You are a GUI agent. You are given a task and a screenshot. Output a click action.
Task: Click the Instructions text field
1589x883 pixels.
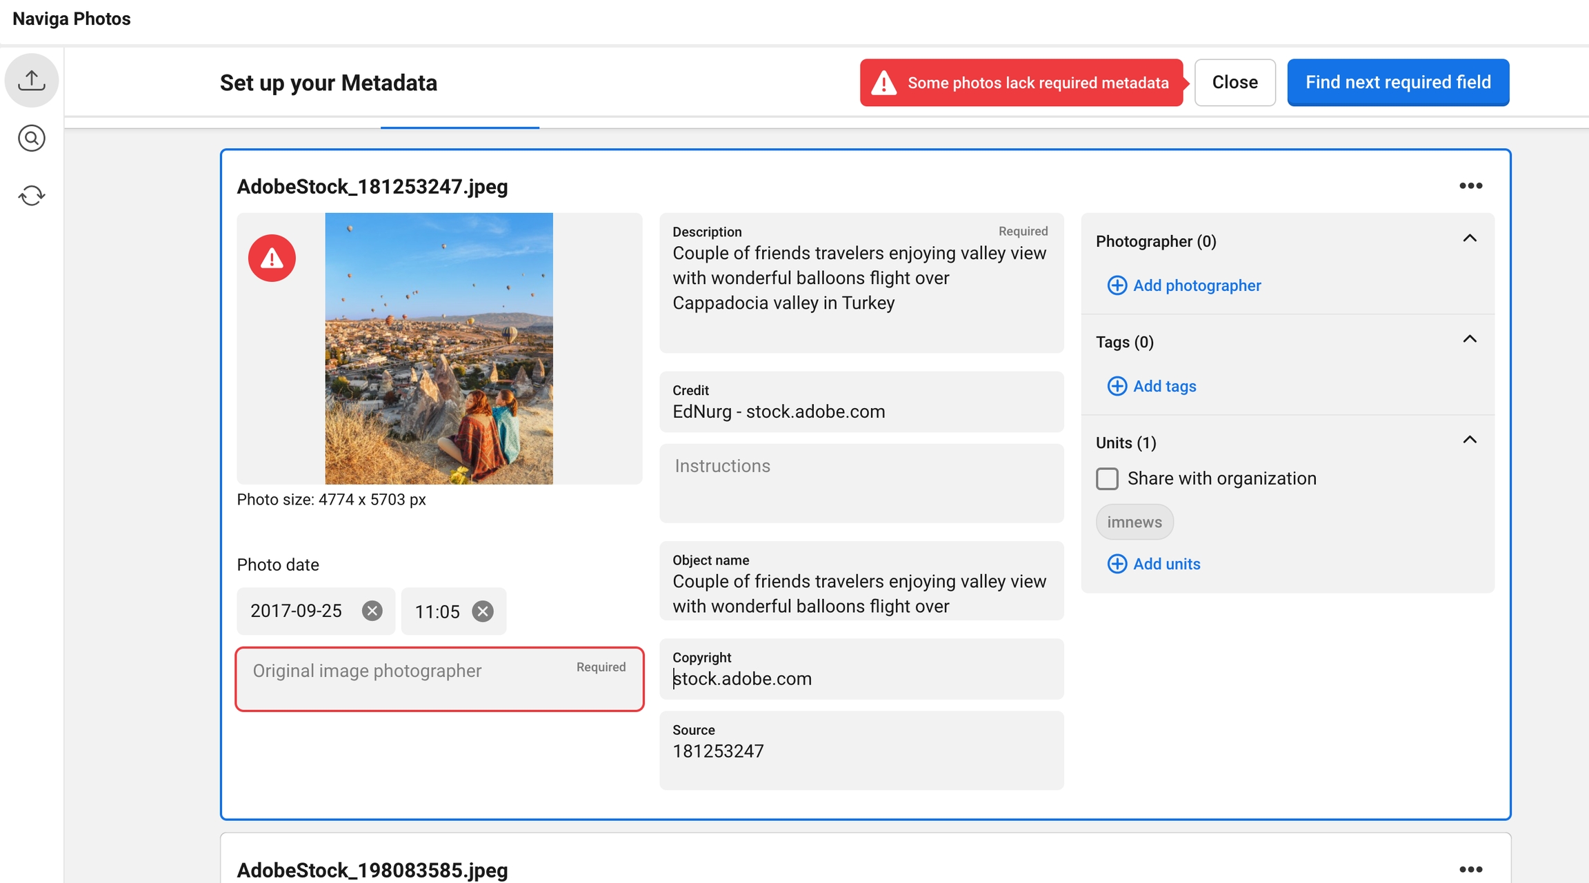[x=861, y=483]
